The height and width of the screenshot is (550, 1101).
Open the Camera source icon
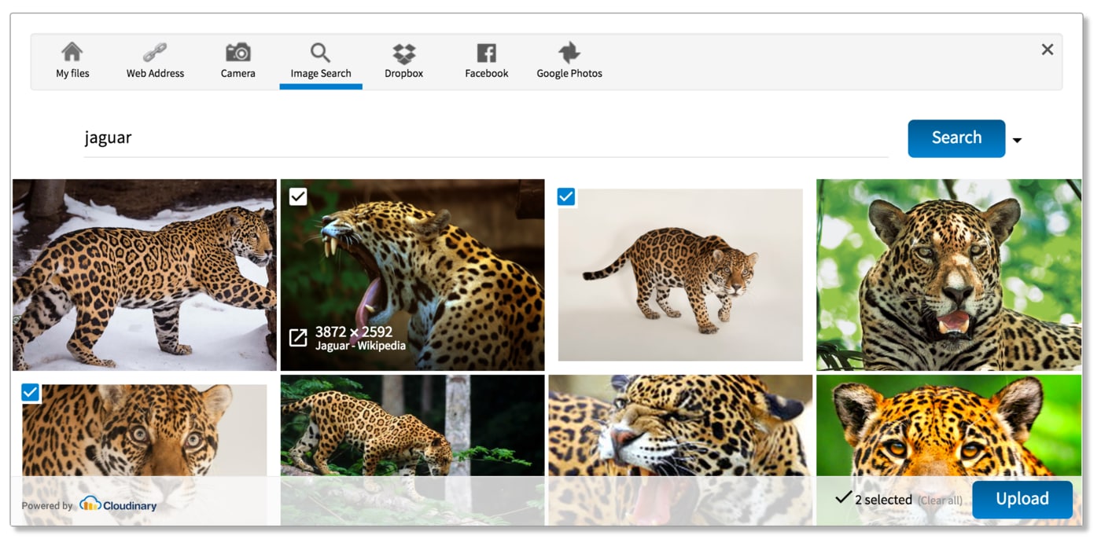(x=238, y=53)
